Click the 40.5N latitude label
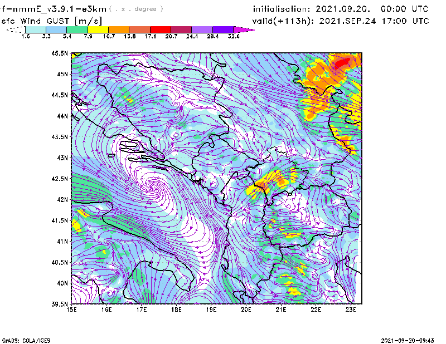 [60, 262]
